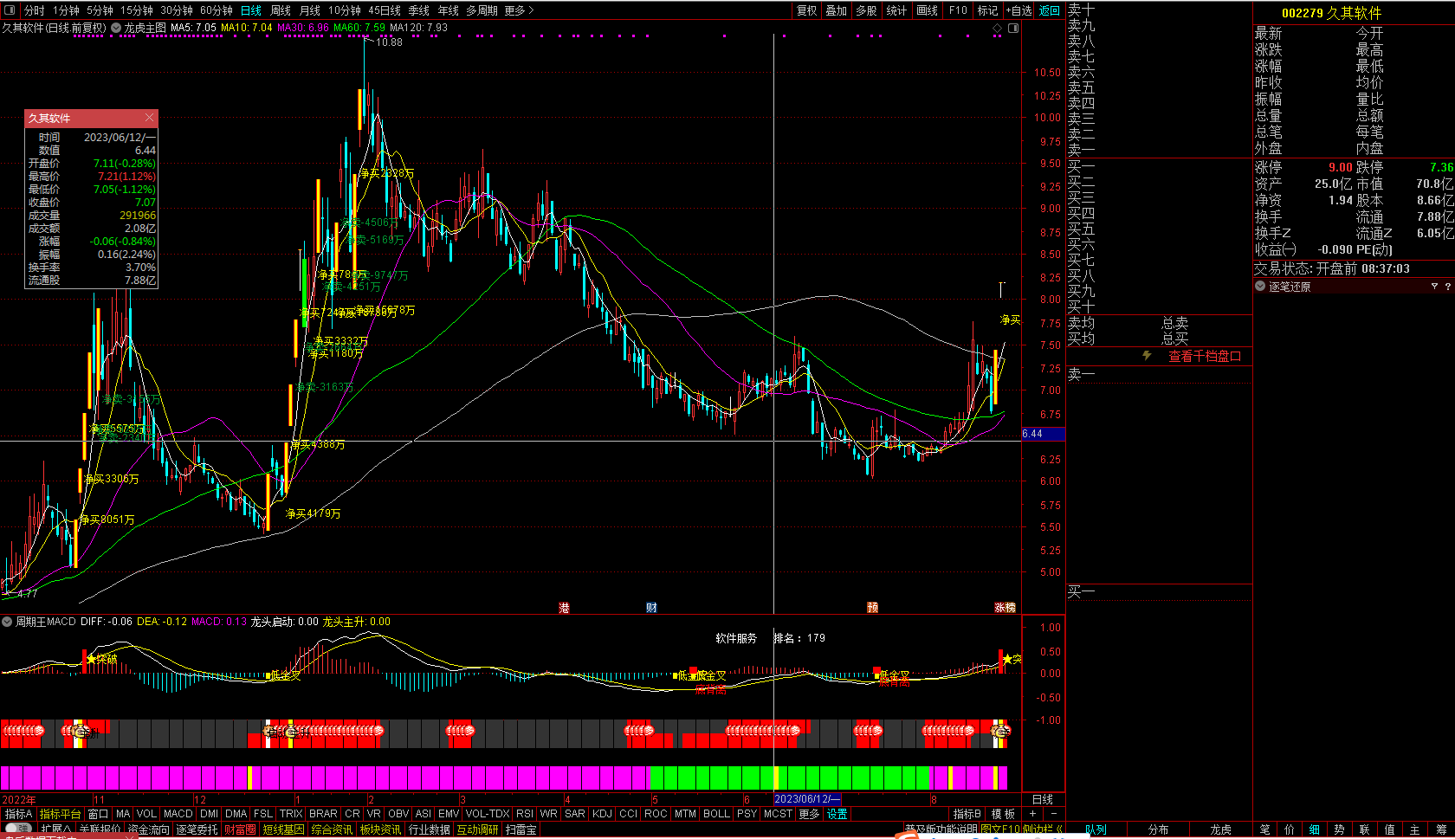Image resolution: width=1455 pixels, height=839 pixels.
Task: Click the 002279 久其软件 stock title
Action: click(1331, 13)
